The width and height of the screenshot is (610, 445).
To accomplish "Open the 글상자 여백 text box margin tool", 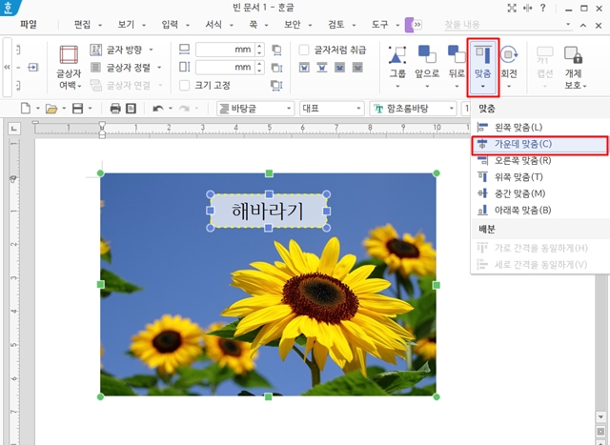I will click(x=69, y=69).
